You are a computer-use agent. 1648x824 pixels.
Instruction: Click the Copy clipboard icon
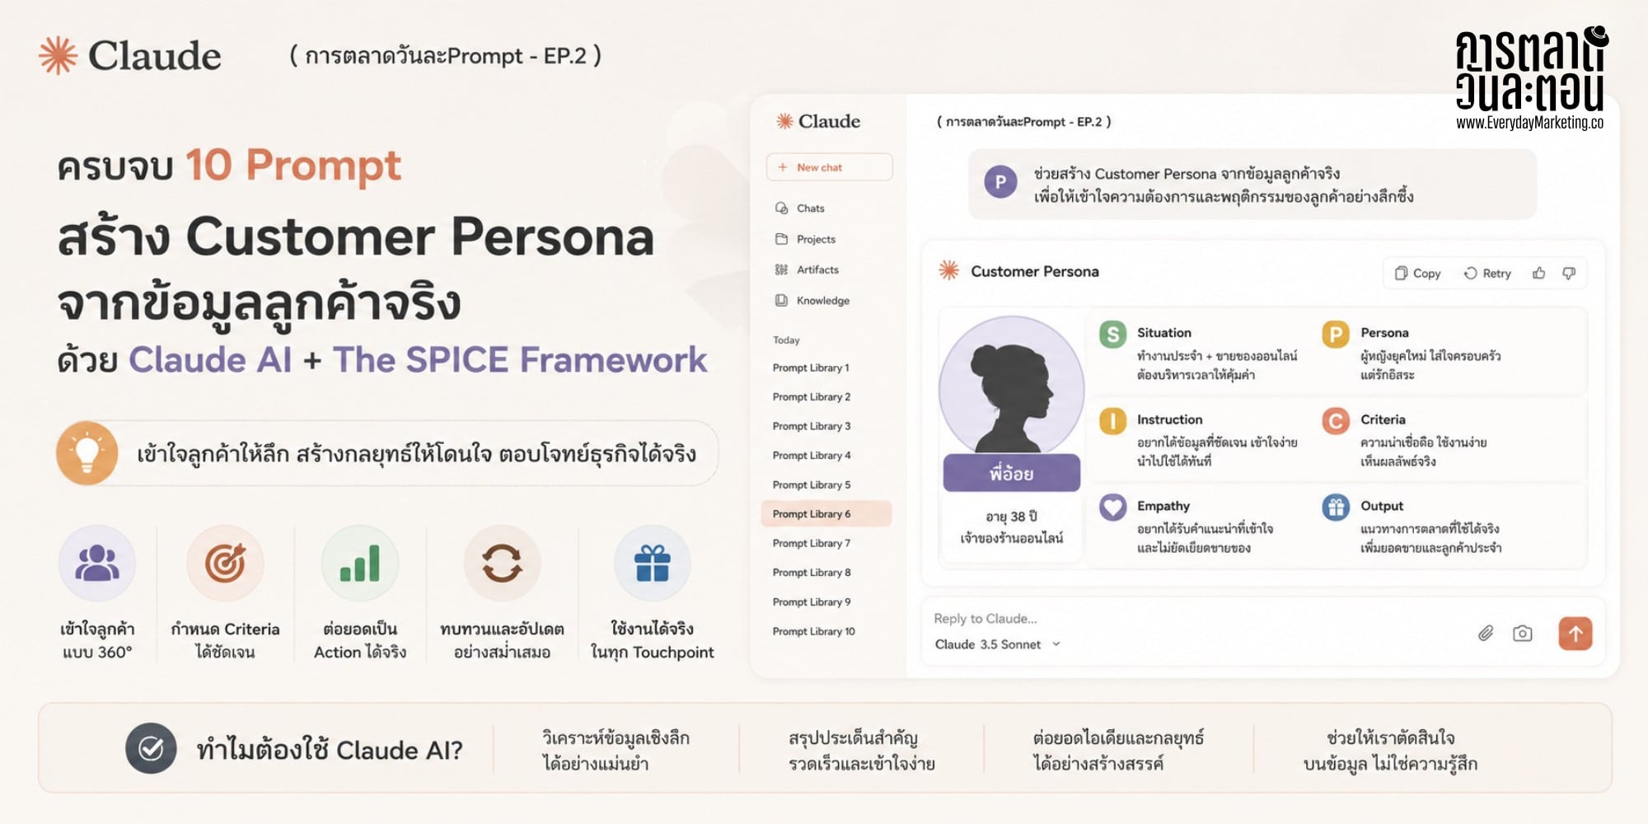click(1401, 274)
